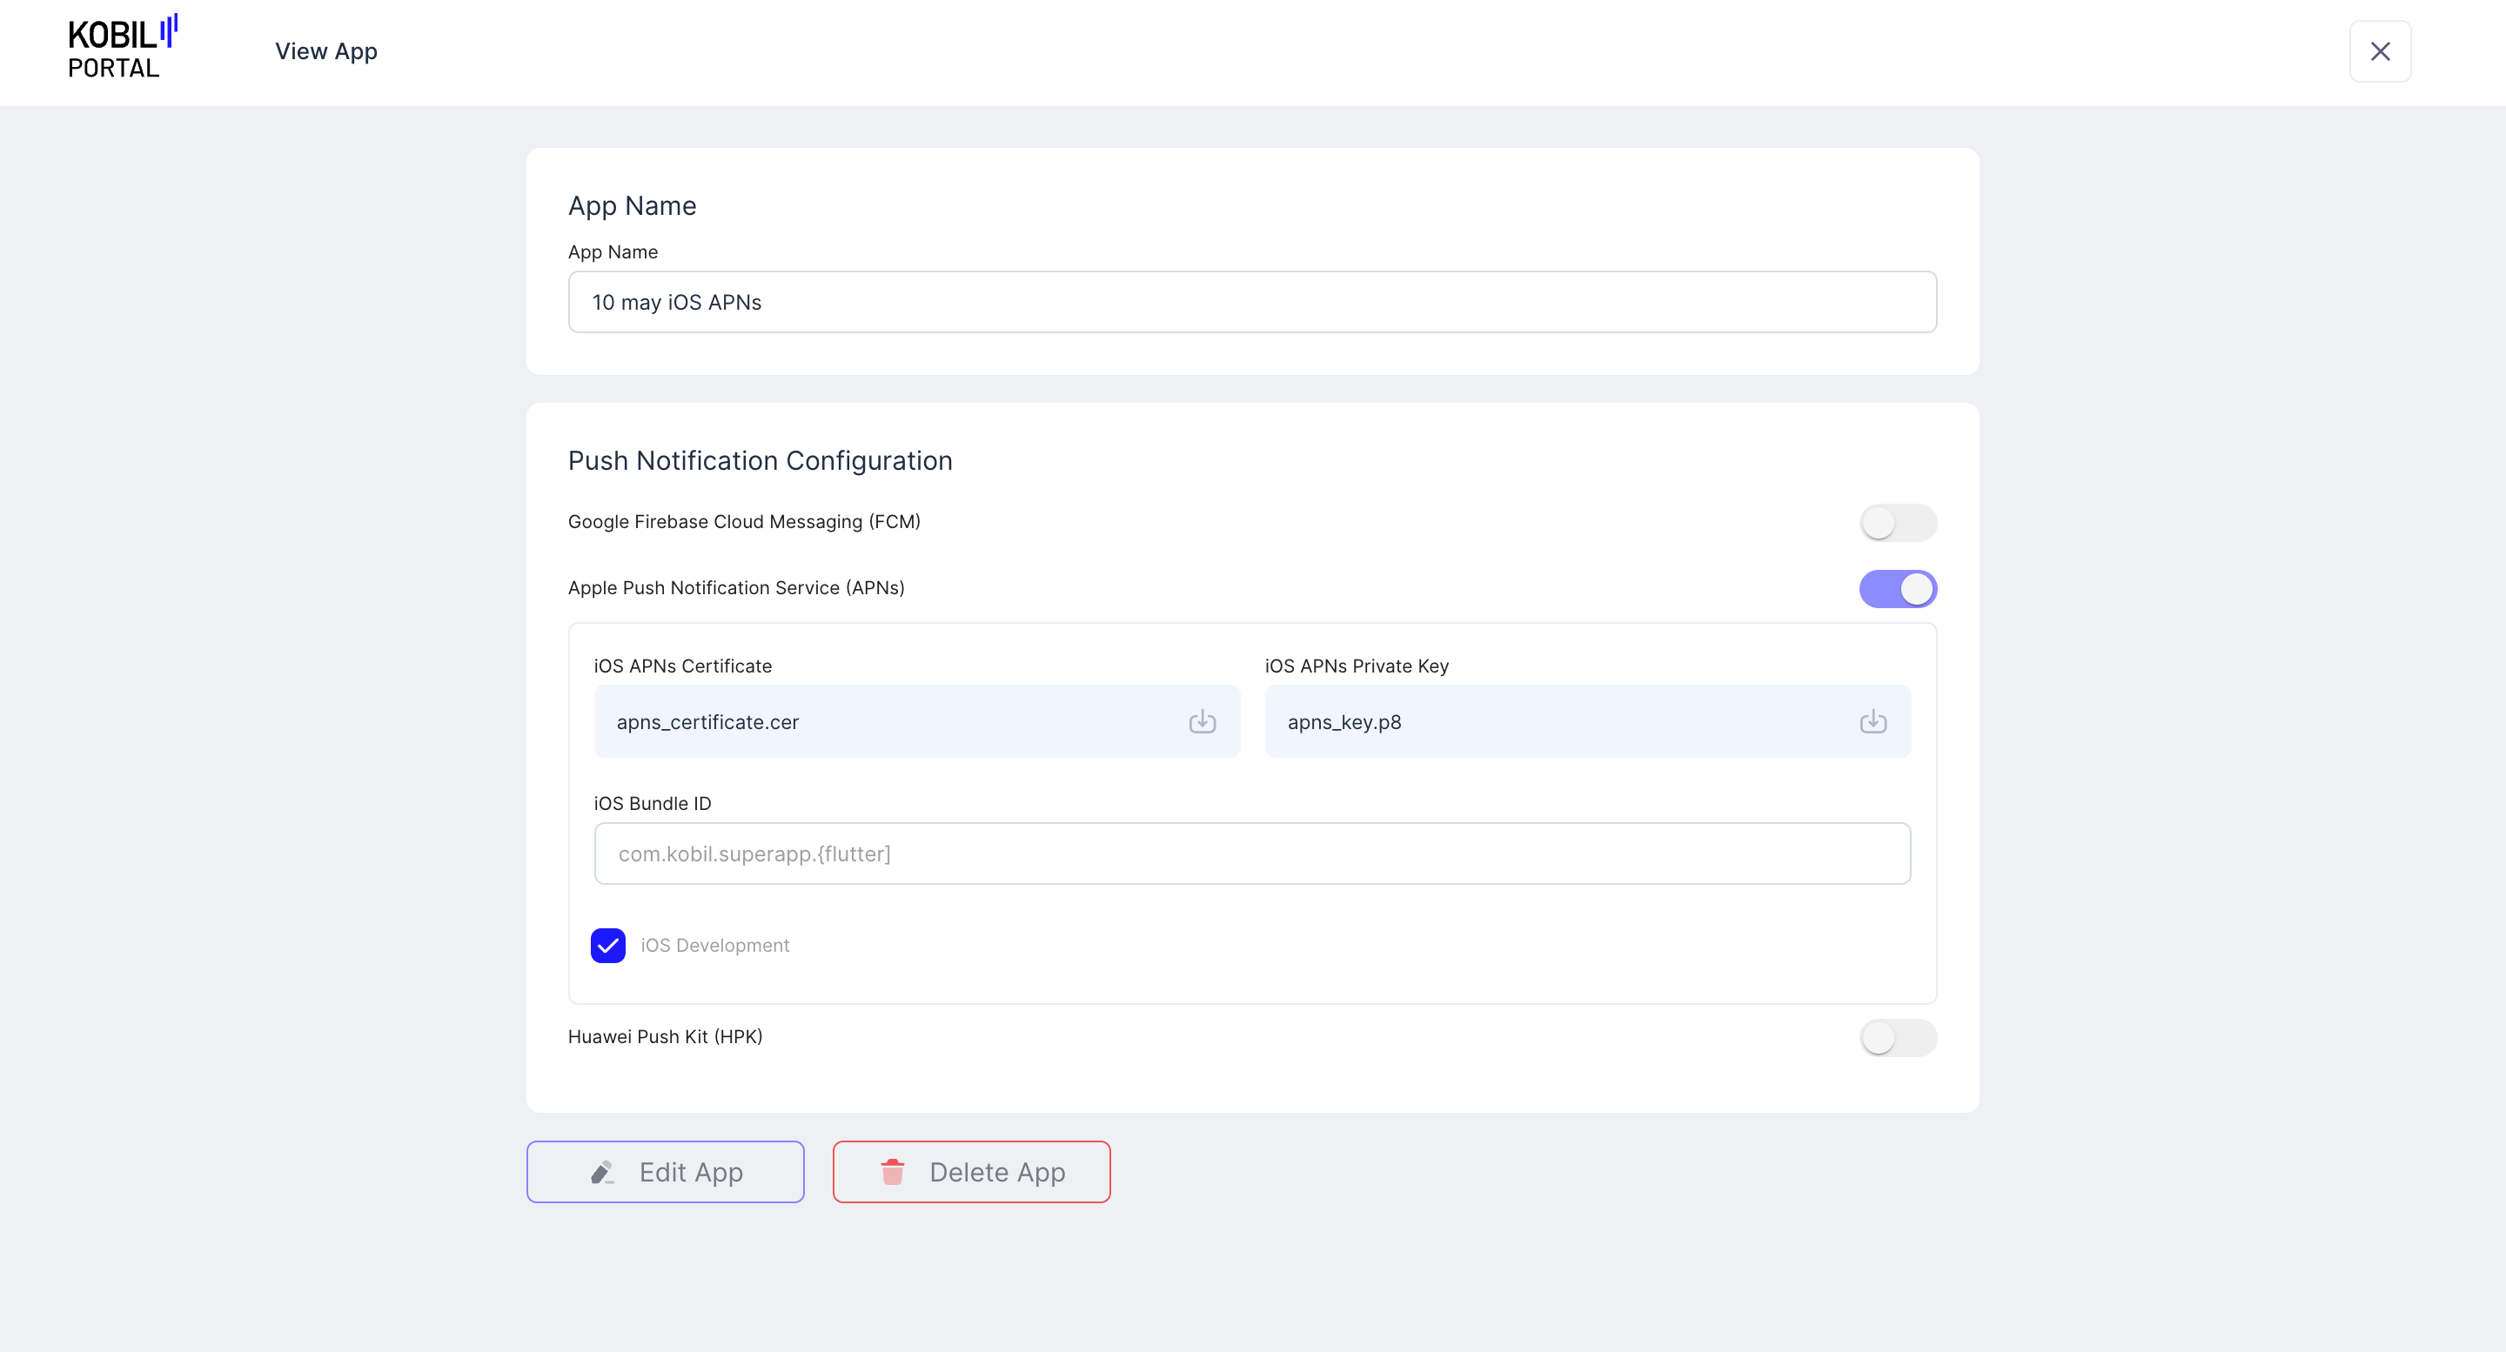Uncheck the iOS Development checkbox
This screenshot has width=2506, height=1352.
click(x=608, y=946)
